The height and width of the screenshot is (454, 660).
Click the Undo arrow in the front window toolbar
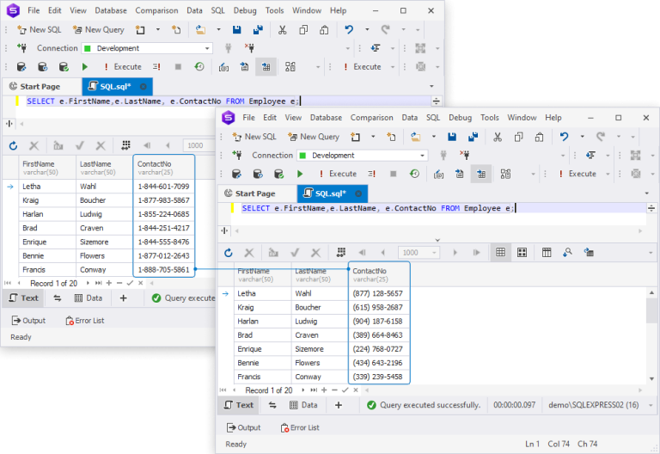tap(564, 137)
